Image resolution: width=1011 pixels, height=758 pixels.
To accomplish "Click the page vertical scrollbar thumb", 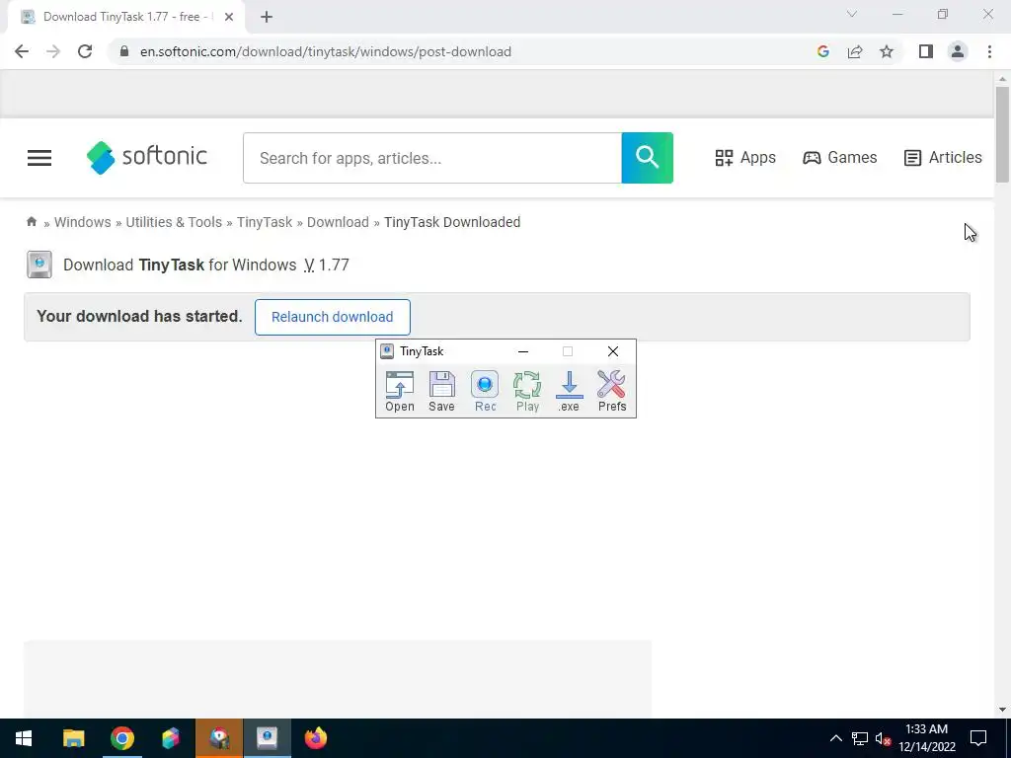I will coord(1002,134).
